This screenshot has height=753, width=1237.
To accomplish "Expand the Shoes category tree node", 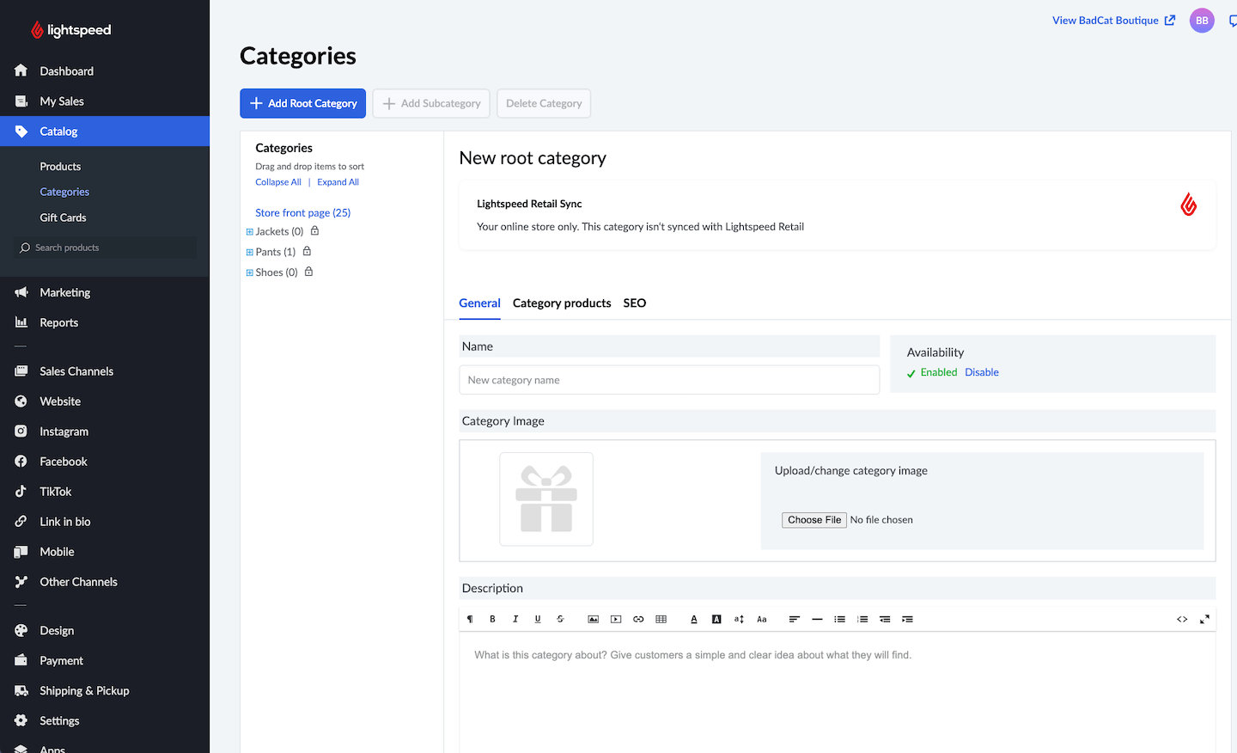I will tap(250, 272).
